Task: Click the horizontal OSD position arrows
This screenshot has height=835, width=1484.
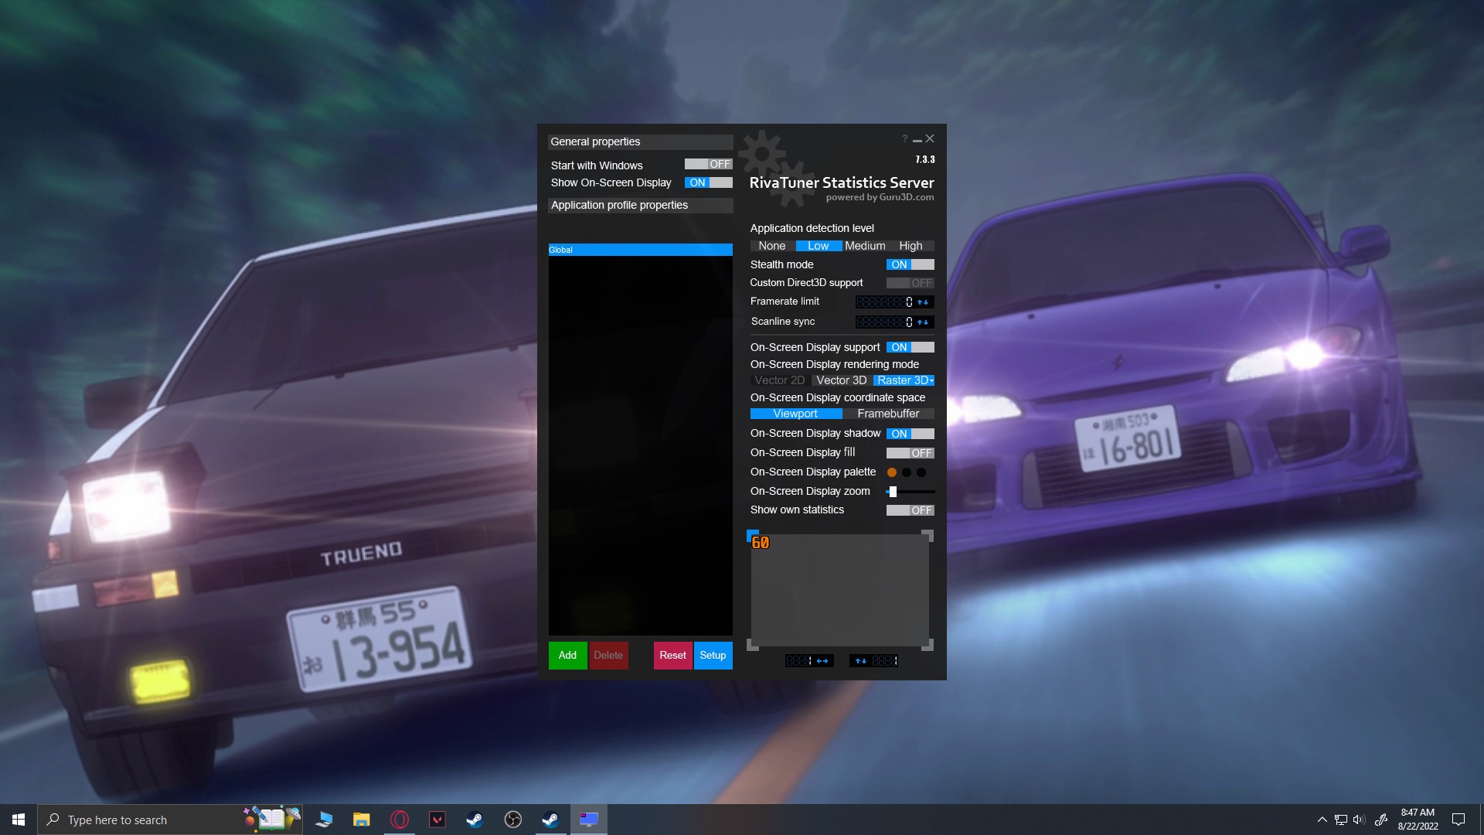Action: (822, 661)
